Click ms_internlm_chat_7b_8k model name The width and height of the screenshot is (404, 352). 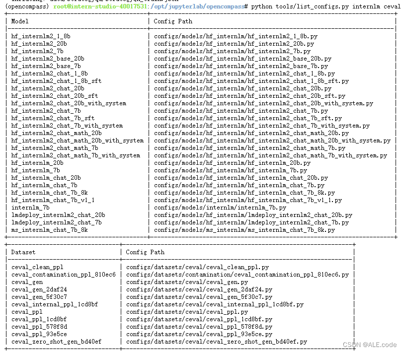tap(50, 230)
